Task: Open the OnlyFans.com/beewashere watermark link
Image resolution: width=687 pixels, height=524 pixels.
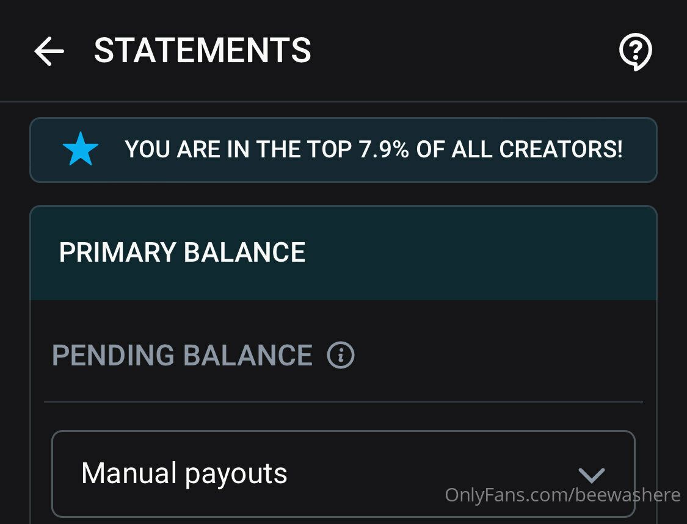Action: pos(562,495)
